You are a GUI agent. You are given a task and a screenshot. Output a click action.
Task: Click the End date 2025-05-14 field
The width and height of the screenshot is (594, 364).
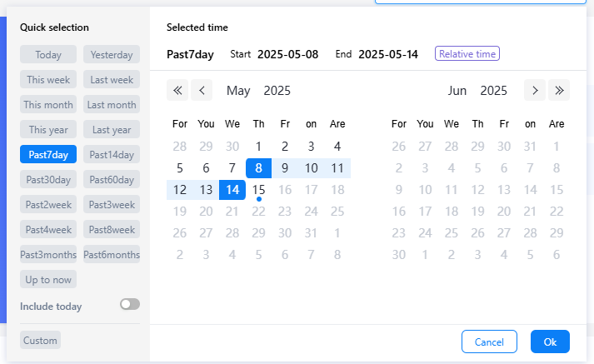[388, 54]
